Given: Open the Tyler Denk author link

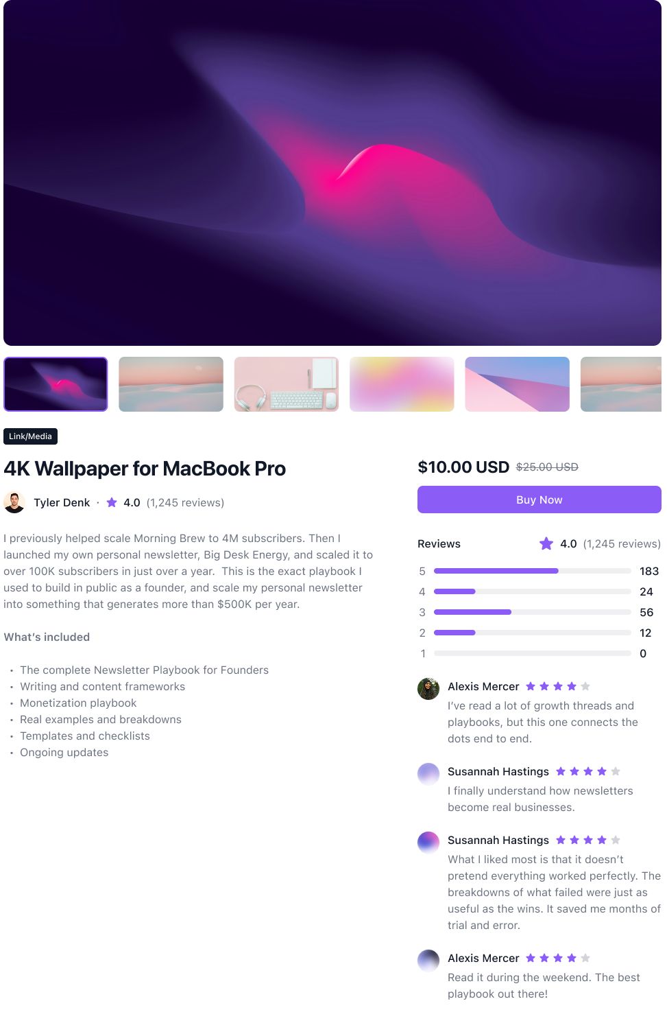Looking at the screenshot, I should [62, 502].
